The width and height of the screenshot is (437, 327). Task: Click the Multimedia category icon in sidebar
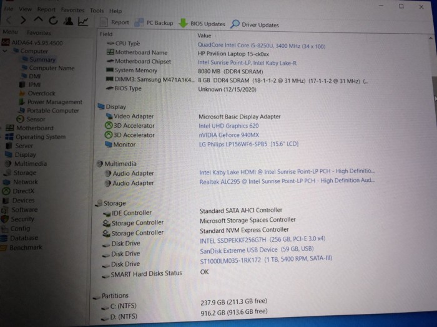point(8,163)
